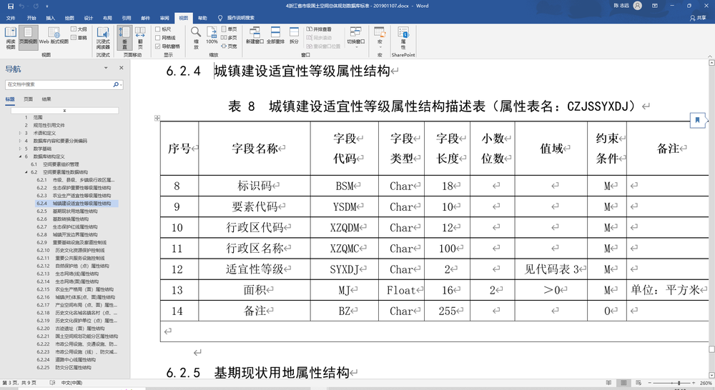Enable 并排查看 side by side view
This screenshot has height=390, width=715.
pyautogui.click(x=319, y=29)
